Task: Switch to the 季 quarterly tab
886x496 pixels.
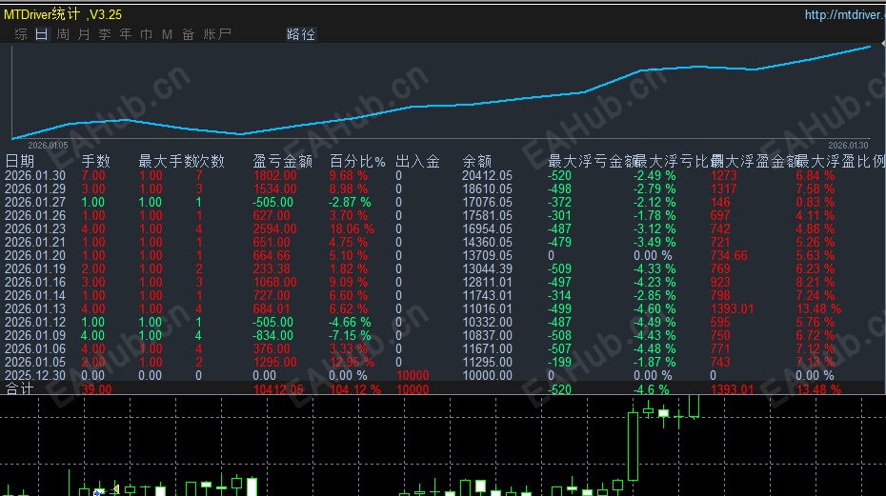Action: pos(105,34)
